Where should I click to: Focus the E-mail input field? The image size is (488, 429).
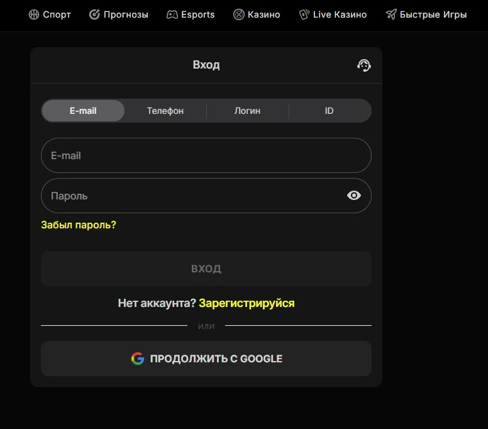(x=206, y=155)
